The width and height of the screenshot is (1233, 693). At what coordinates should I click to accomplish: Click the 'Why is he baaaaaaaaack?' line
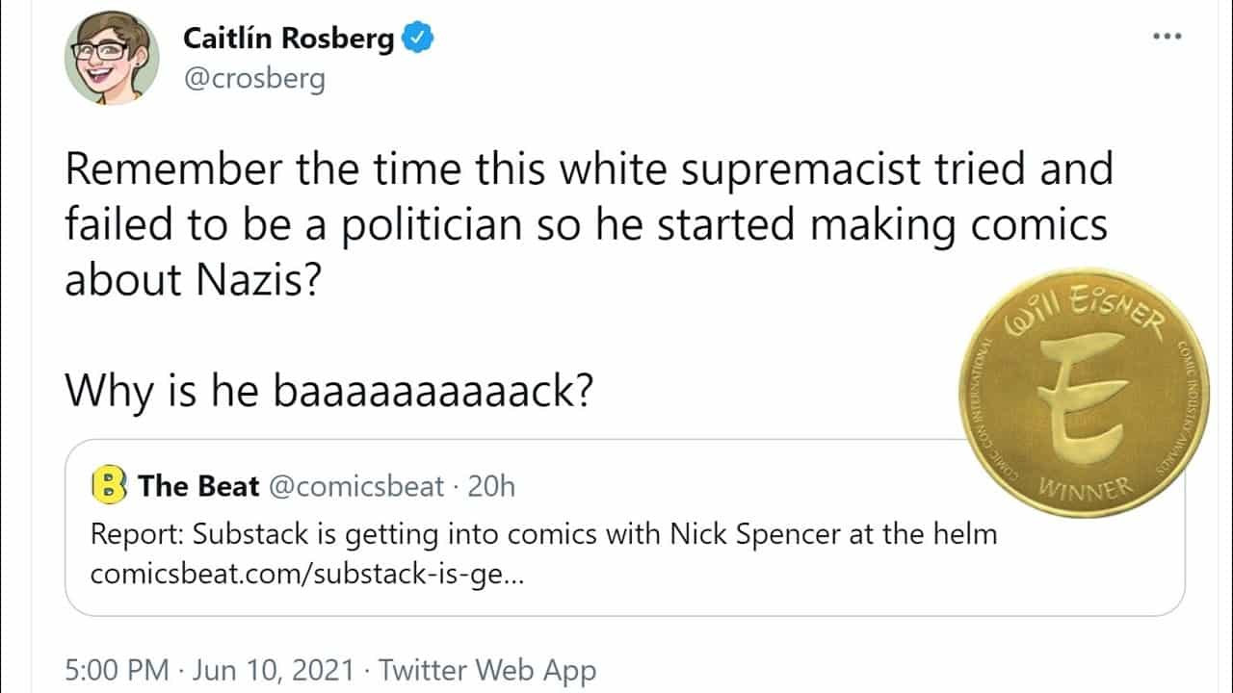click(x=328, y=393)
